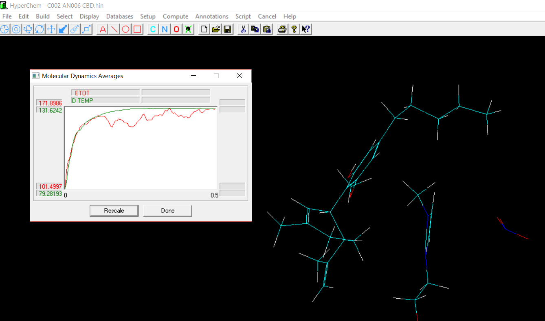Choose the Rotate in-plane tool
This screenshot has height=321, width=545.
click(40, 29)
